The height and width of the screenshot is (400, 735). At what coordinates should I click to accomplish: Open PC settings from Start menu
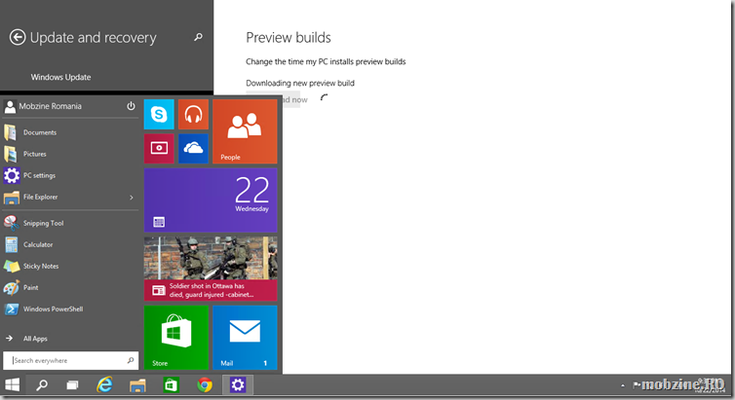pyautogui.click(x=70, y=175)
